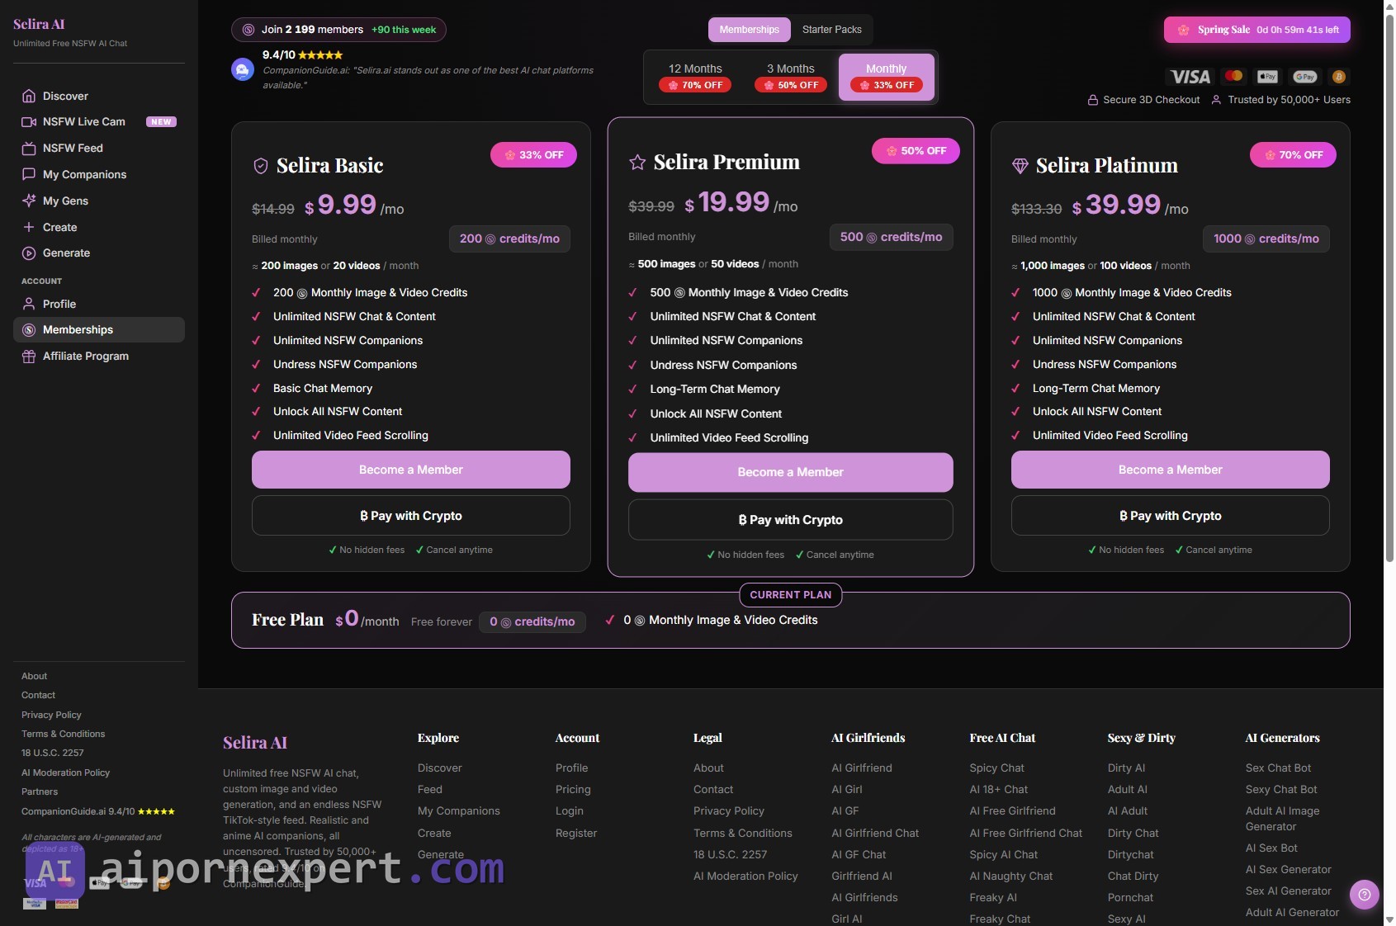The image size is (1396, 926).
Task: Open Dirty AI footer link
Action: tap(1126, 768)
